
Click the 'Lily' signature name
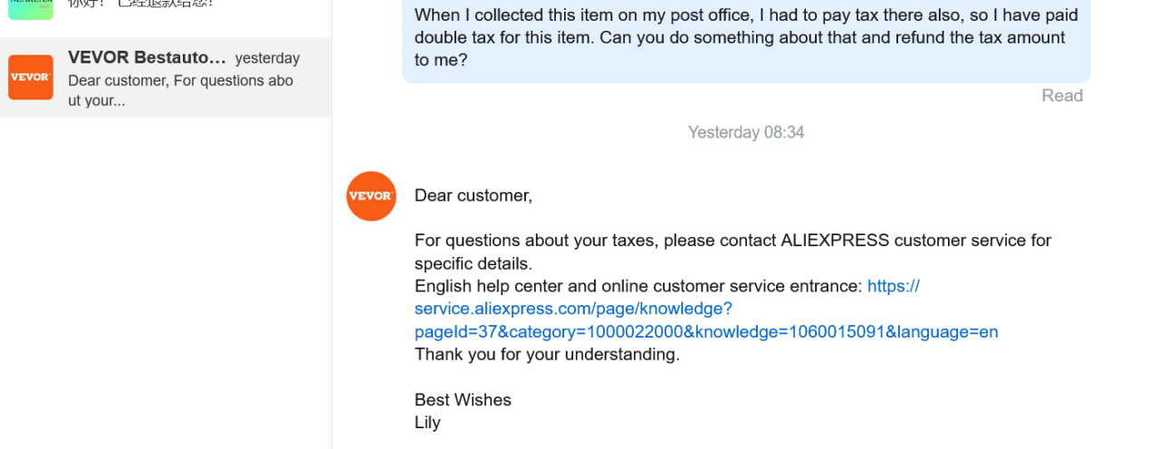[427, 423]
